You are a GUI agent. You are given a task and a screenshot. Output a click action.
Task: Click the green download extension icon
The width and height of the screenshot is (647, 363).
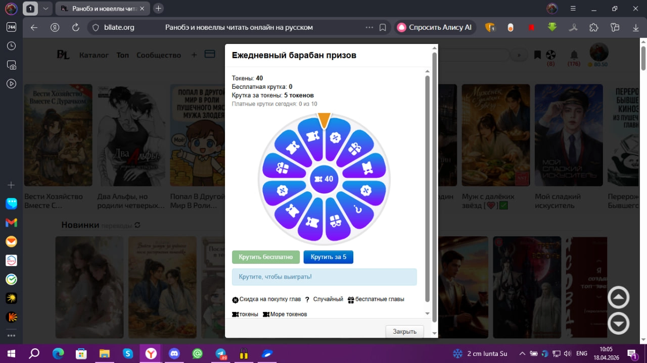point(552,27)
